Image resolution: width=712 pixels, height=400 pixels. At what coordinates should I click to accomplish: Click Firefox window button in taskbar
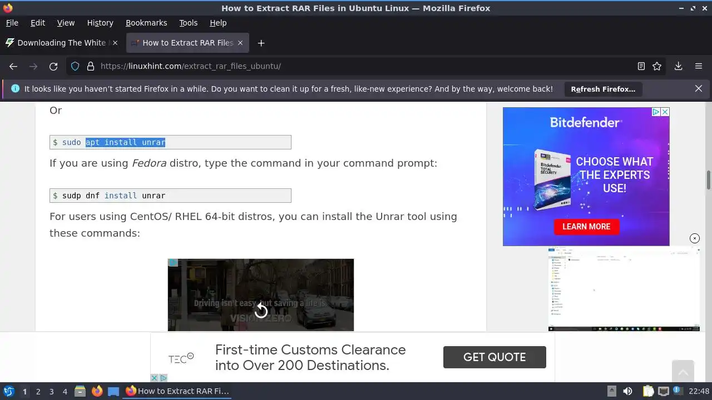pyautogui.click(x=178, y=391)
